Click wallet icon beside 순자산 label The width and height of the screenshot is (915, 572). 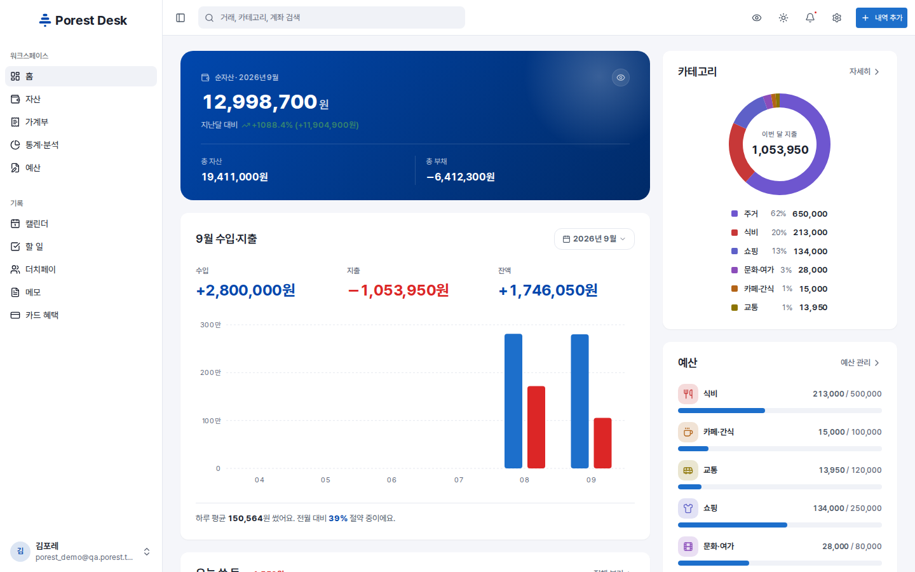205,78
